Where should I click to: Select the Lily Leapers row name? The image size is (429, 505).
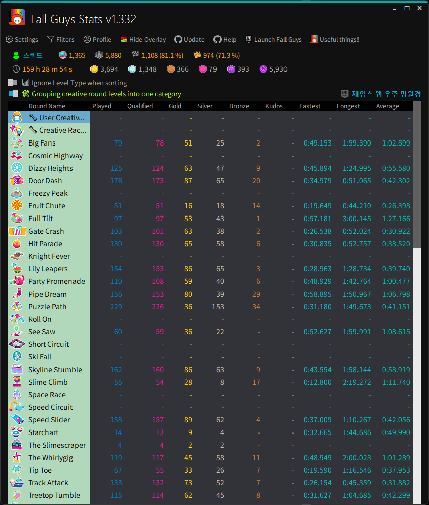tap(48, 269)
